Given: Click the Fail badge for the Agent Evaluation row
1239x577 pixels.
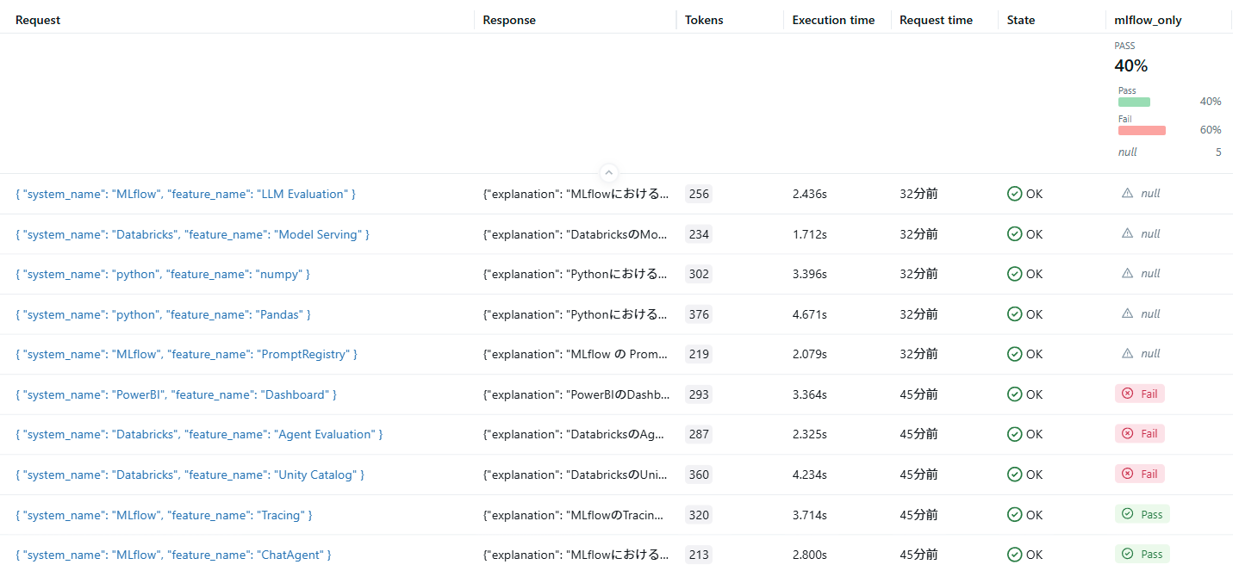Looking at the screenshot, I should click(1139, 433).
